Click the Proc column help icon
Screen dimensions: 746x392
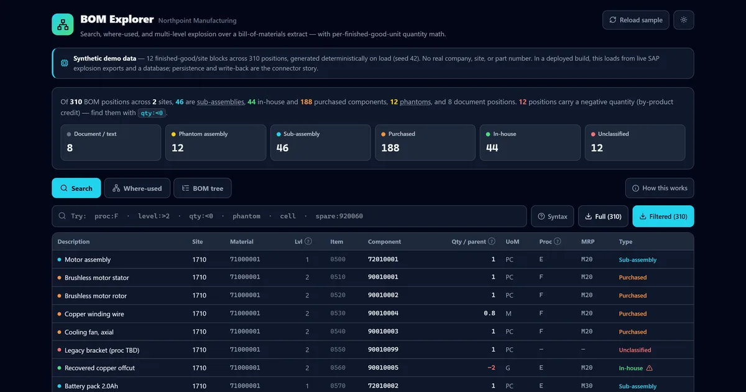558,241
